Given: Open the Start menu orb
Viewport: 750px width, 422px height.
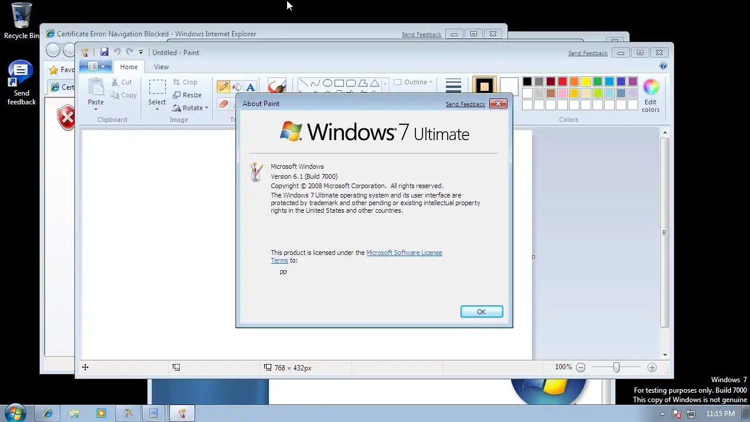Looking at the screenshot, I should 15,413.
